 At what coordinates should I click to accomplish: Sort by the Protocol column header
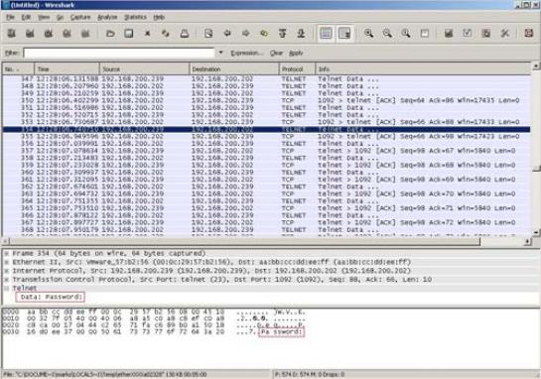297,69
